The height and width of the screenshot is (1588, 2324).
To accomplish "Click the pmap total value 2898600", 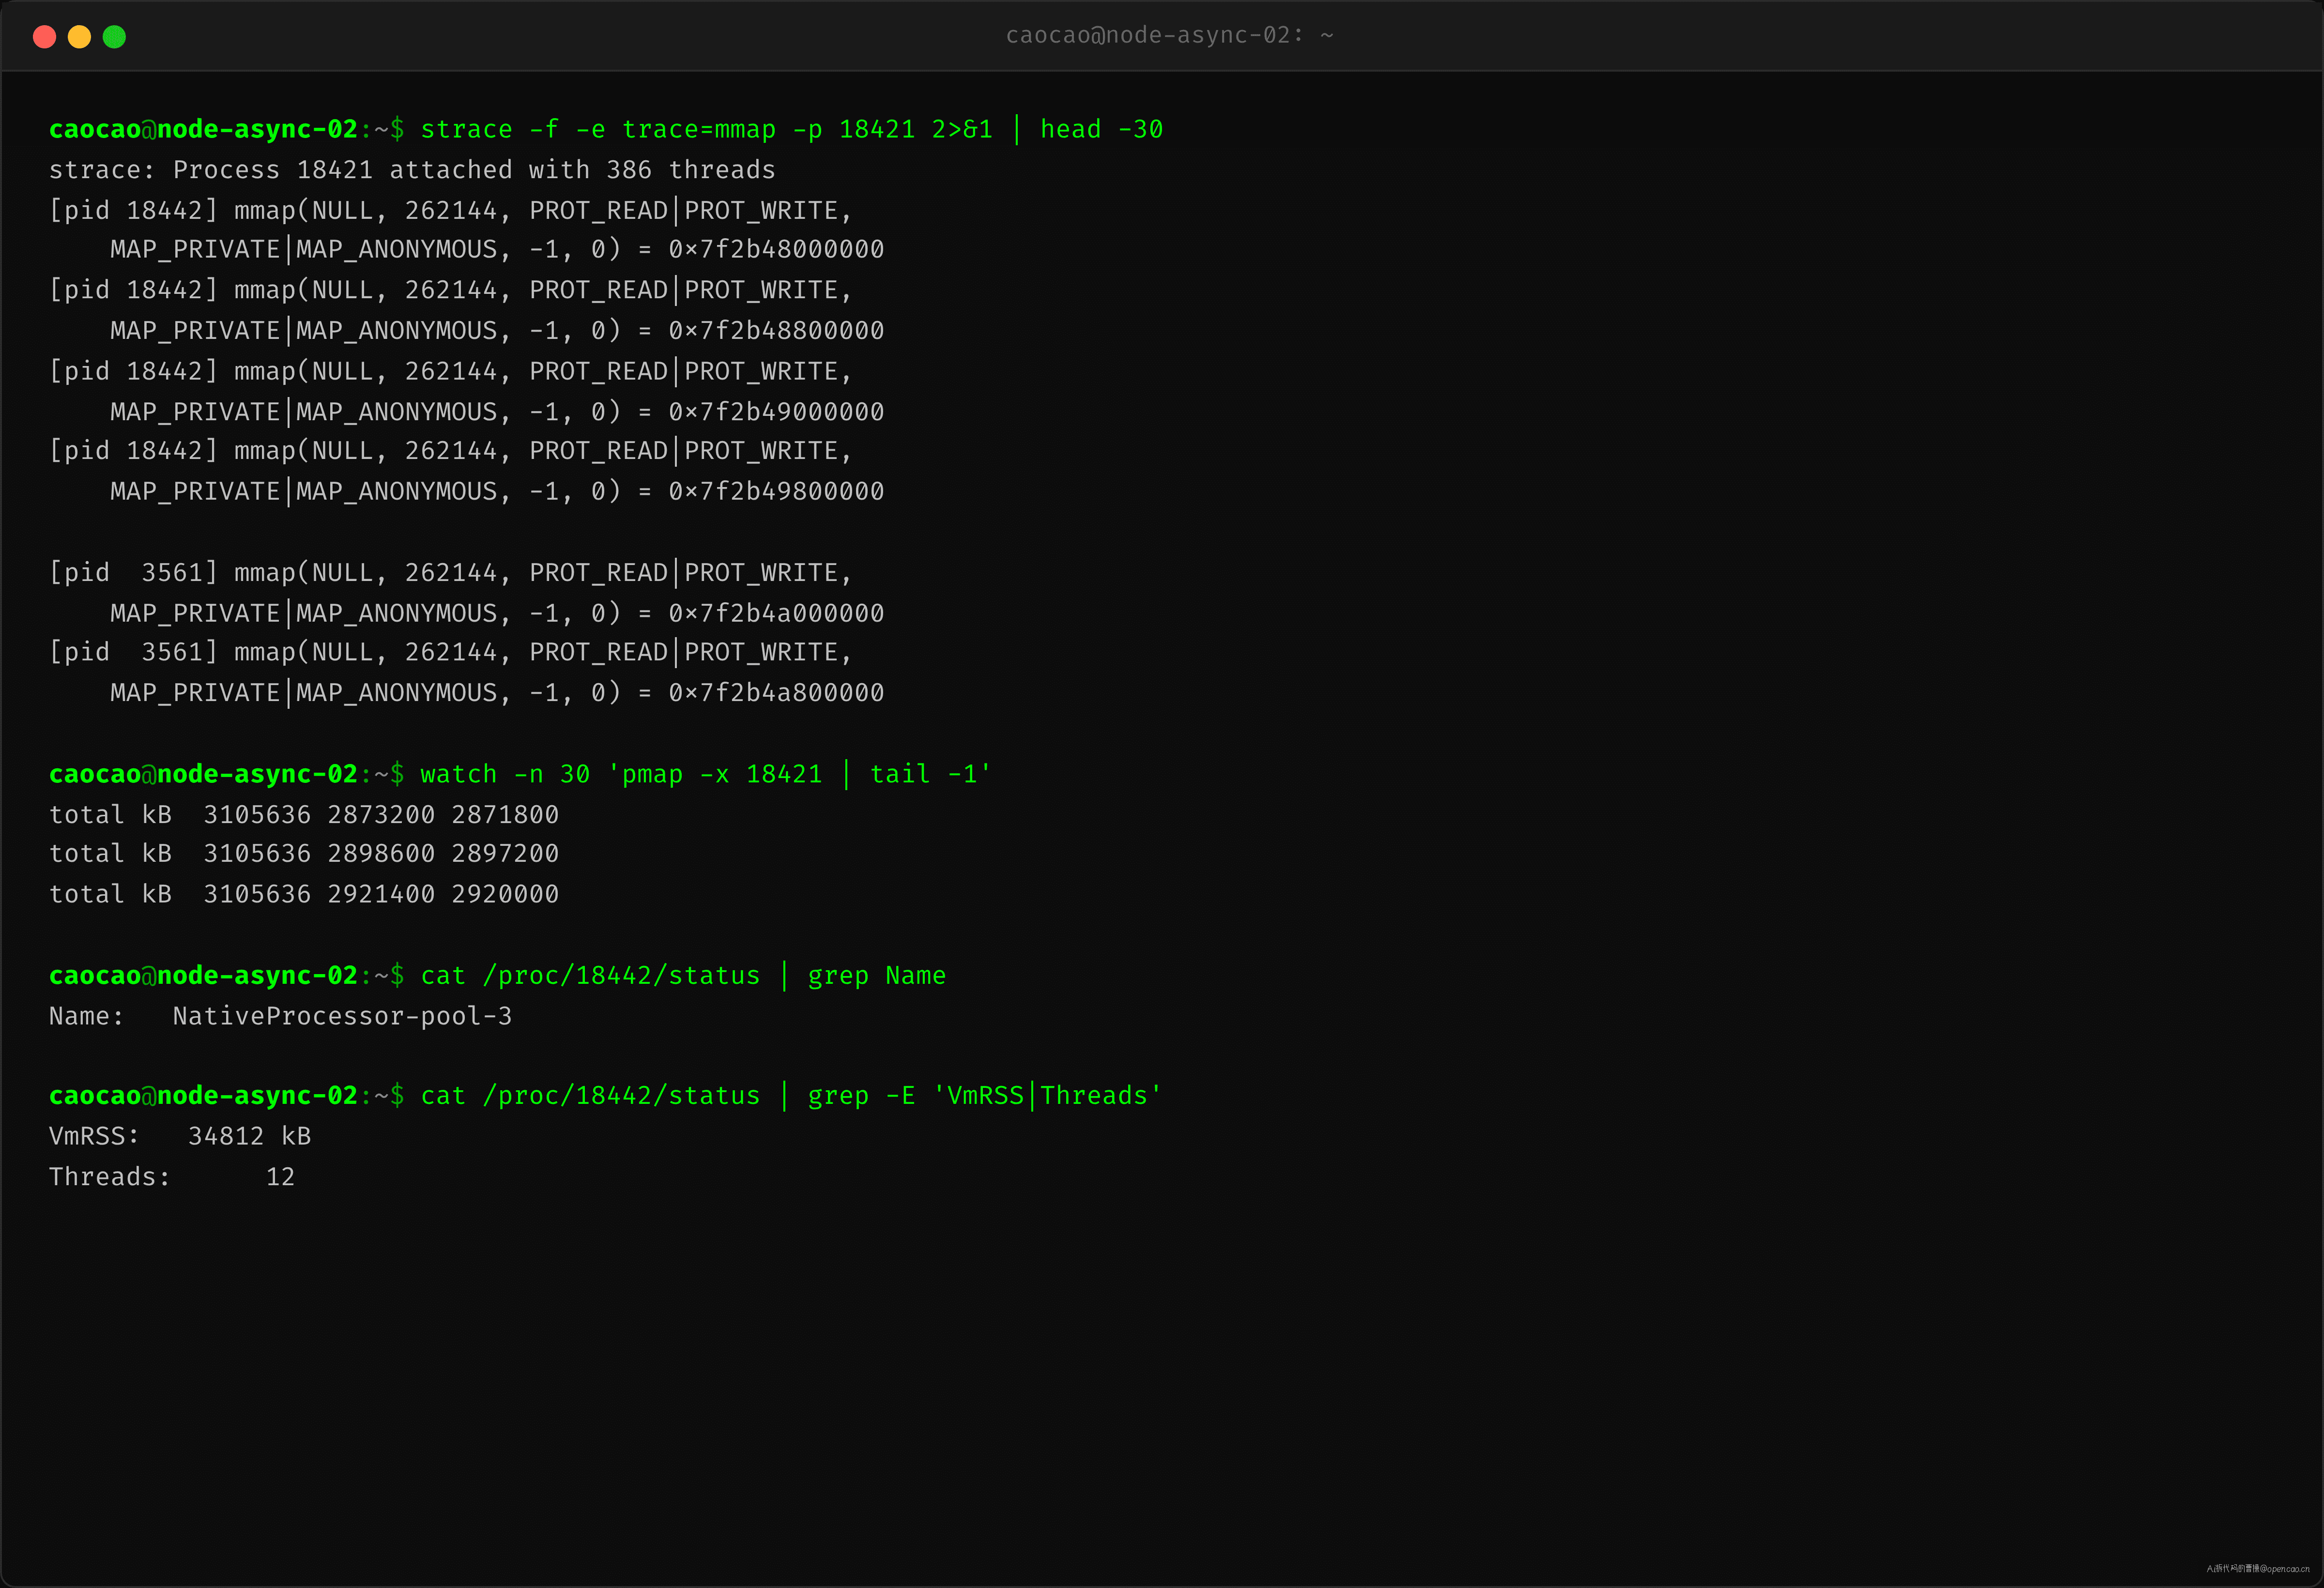I will click(381, 853).
